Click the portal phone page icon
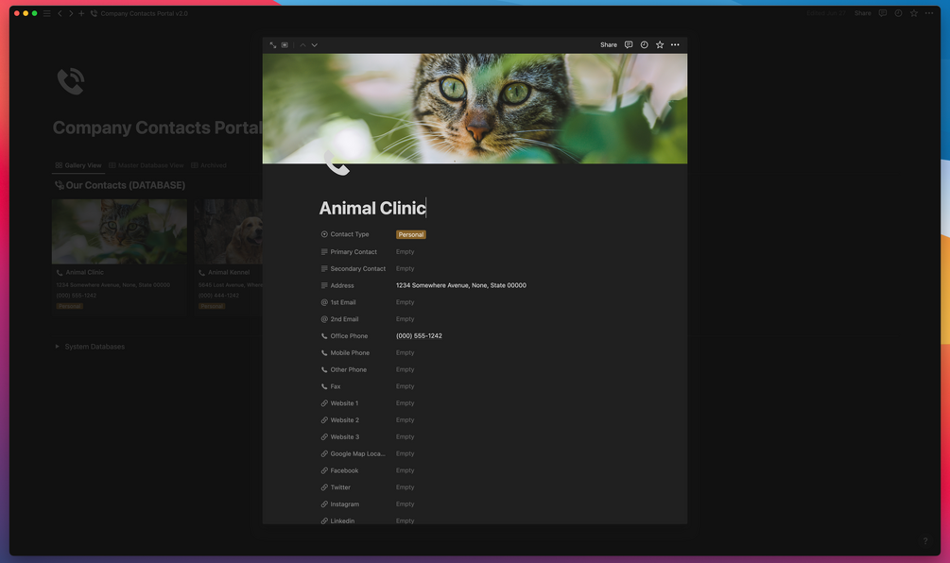The image size is (950, 563). click(x=71, y=82)
